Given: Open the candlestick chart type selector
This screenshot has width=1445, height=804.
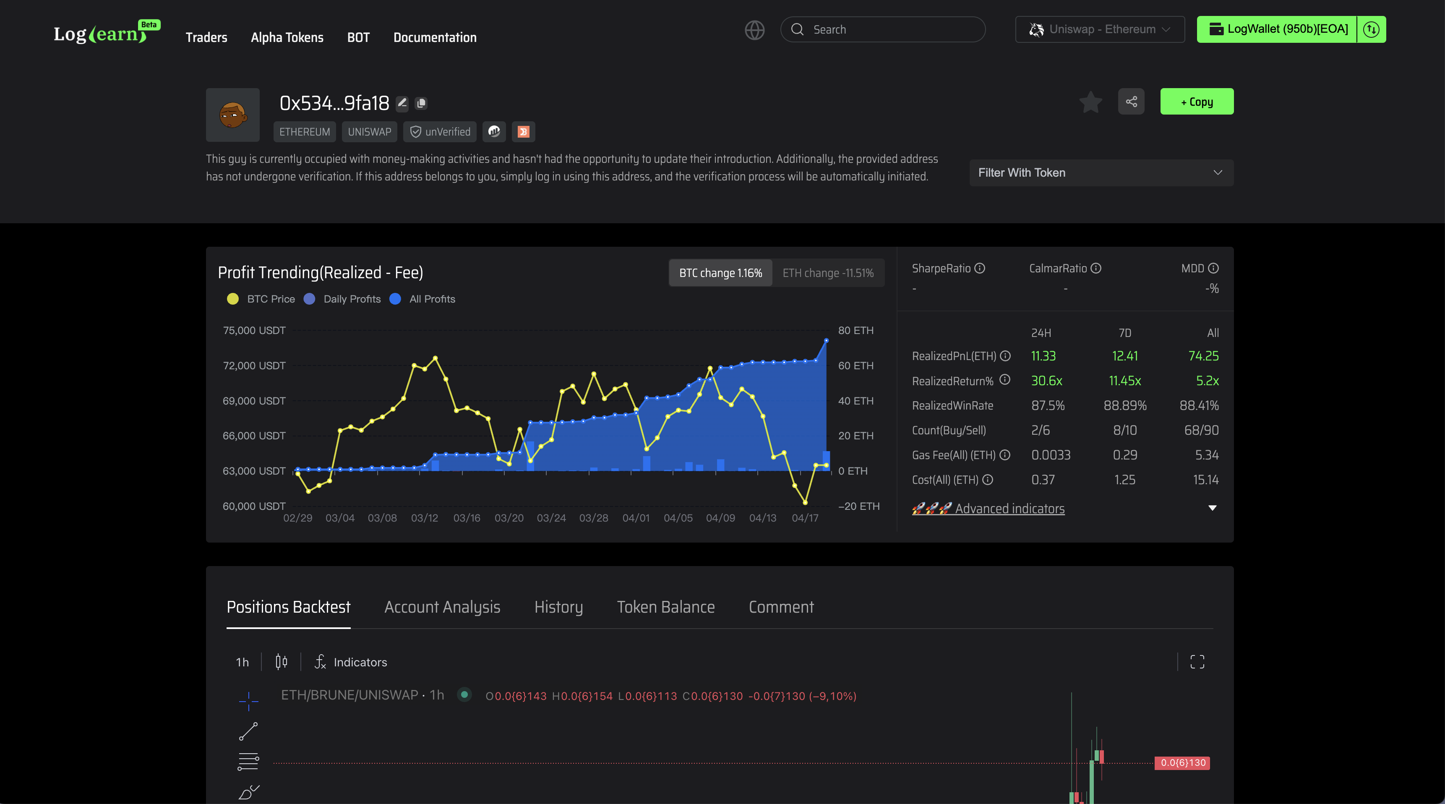Looking at the screenshot, I should 282,662.
